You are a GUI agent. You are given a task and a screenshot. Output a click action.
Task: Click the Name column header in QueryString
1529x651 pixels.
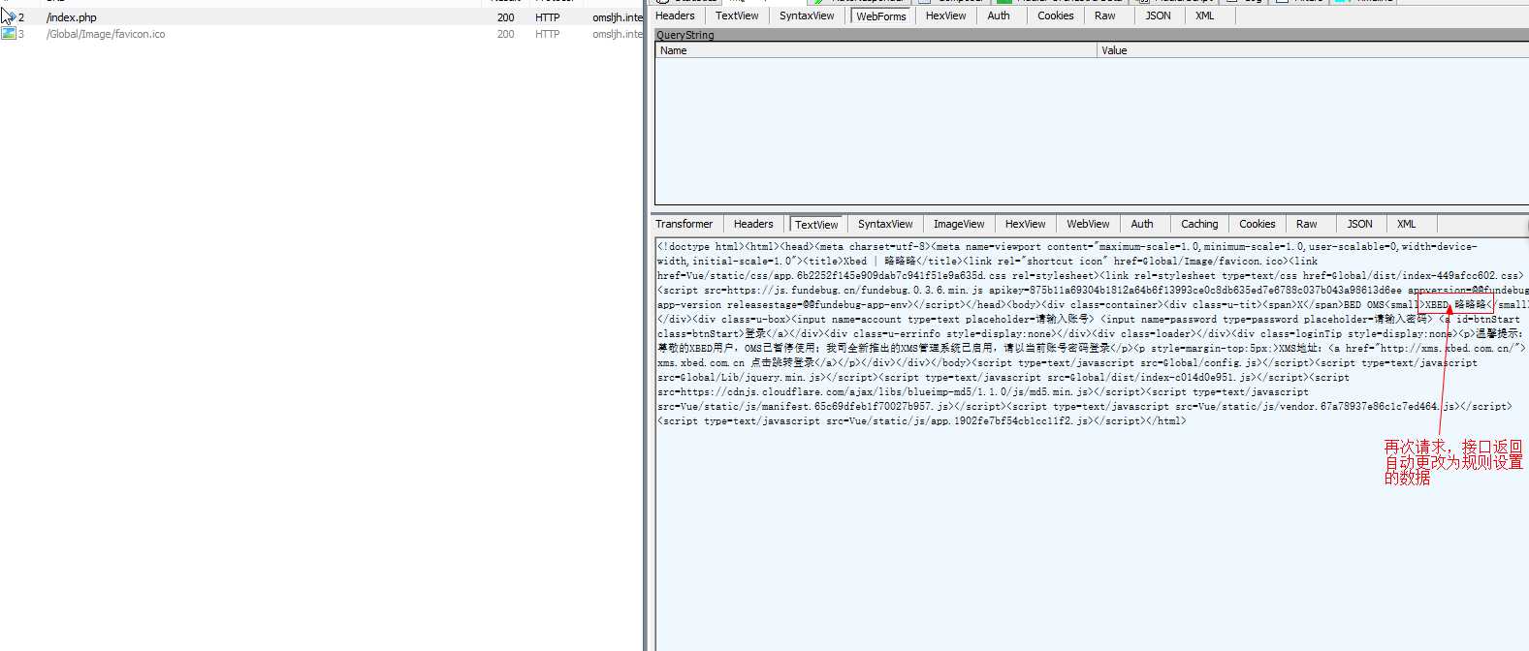tap(876, 50)
